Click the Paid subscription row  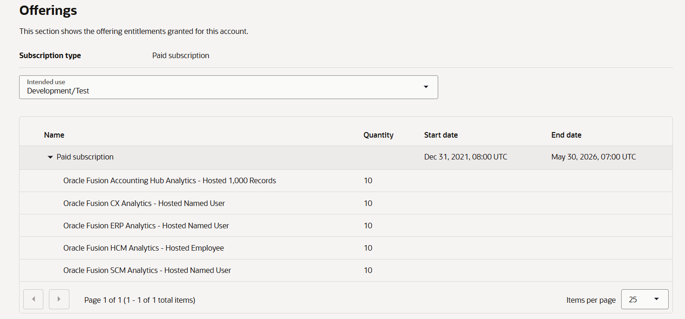85,157
